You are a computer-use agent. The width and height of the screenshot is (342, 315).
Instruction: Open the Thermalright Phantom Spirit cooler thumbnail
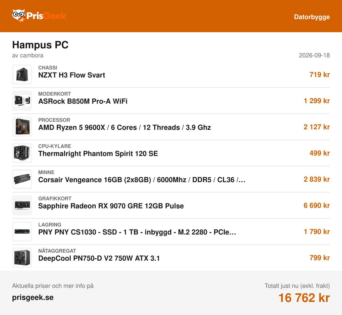click(x=22, y=153)
